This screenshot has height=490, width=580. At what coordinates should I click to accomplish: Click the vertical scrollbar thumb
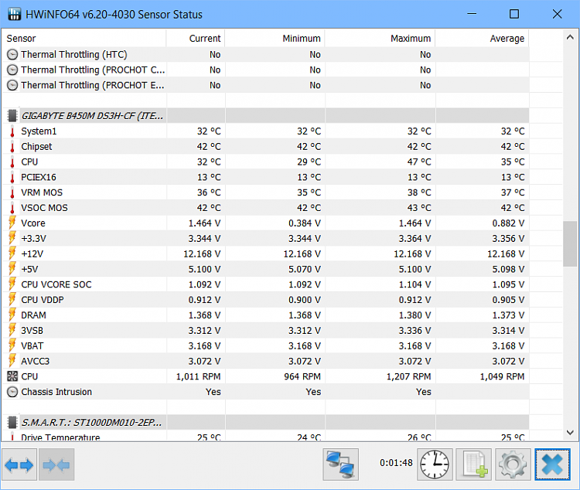[x=570, y=243]
